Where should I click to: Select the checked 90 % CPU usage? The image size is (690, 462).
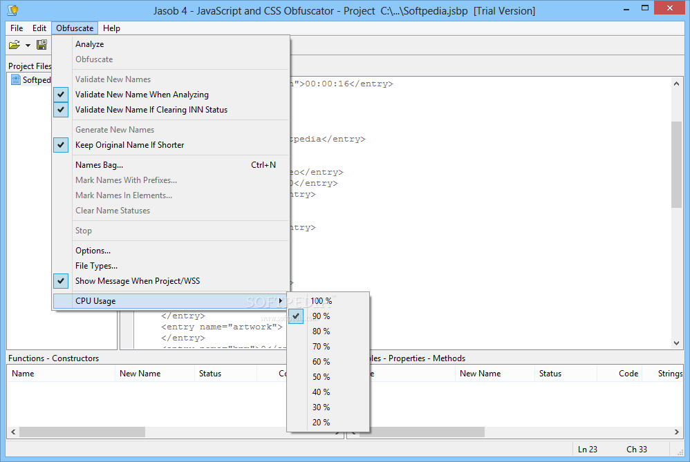coord(328,316)
